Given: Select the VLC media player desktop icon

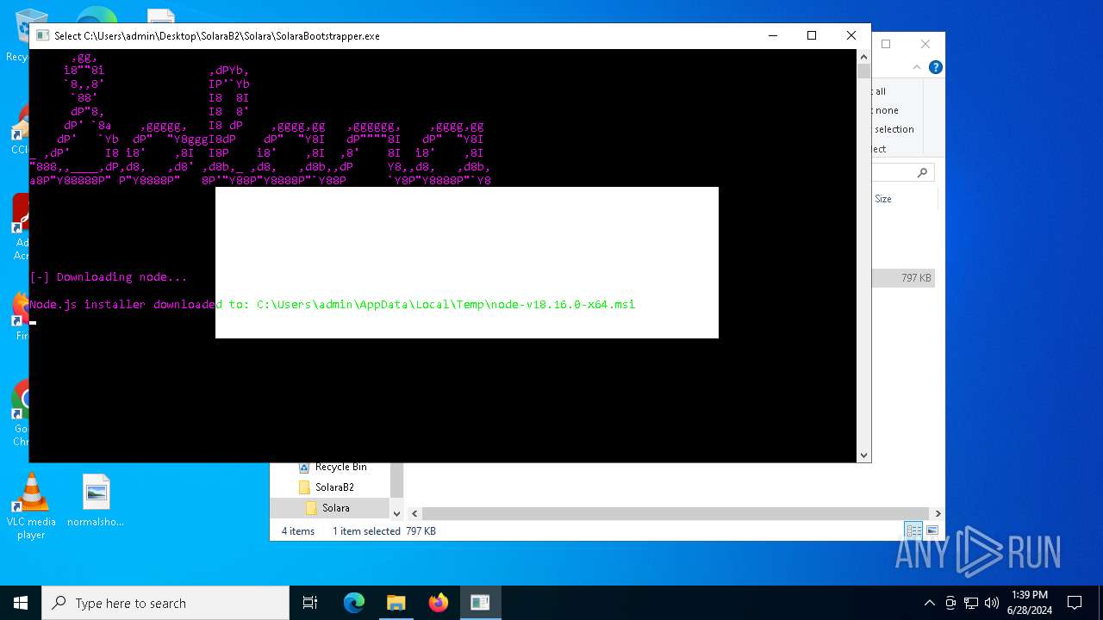Looking at the screenshot, I should [x=31, y=506].
